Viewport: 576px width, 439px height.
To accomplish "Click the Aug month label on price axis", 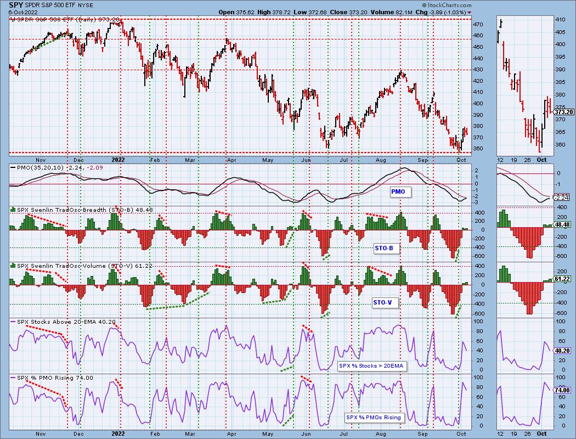I will (x=381, y=160).
